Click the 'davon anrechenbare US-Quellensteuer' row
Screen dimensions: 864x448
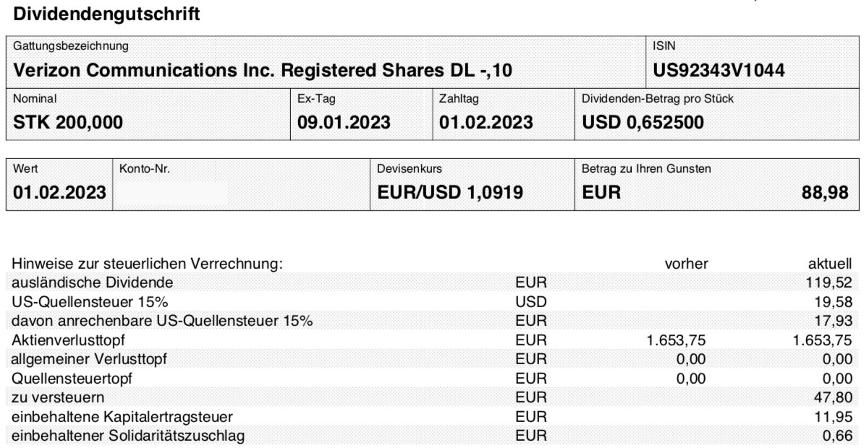(432, 321)
